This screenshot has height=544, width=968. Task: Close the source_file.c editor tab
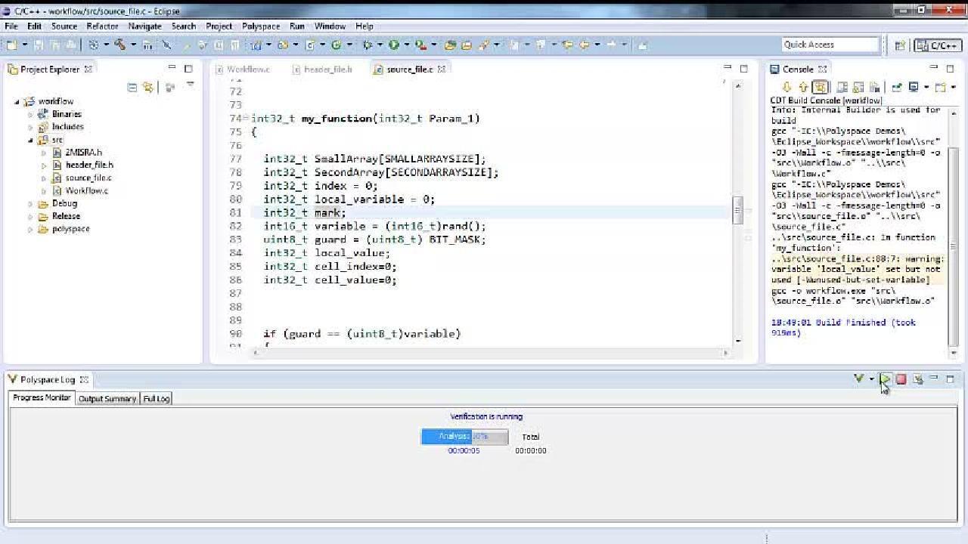click(442, 69)
